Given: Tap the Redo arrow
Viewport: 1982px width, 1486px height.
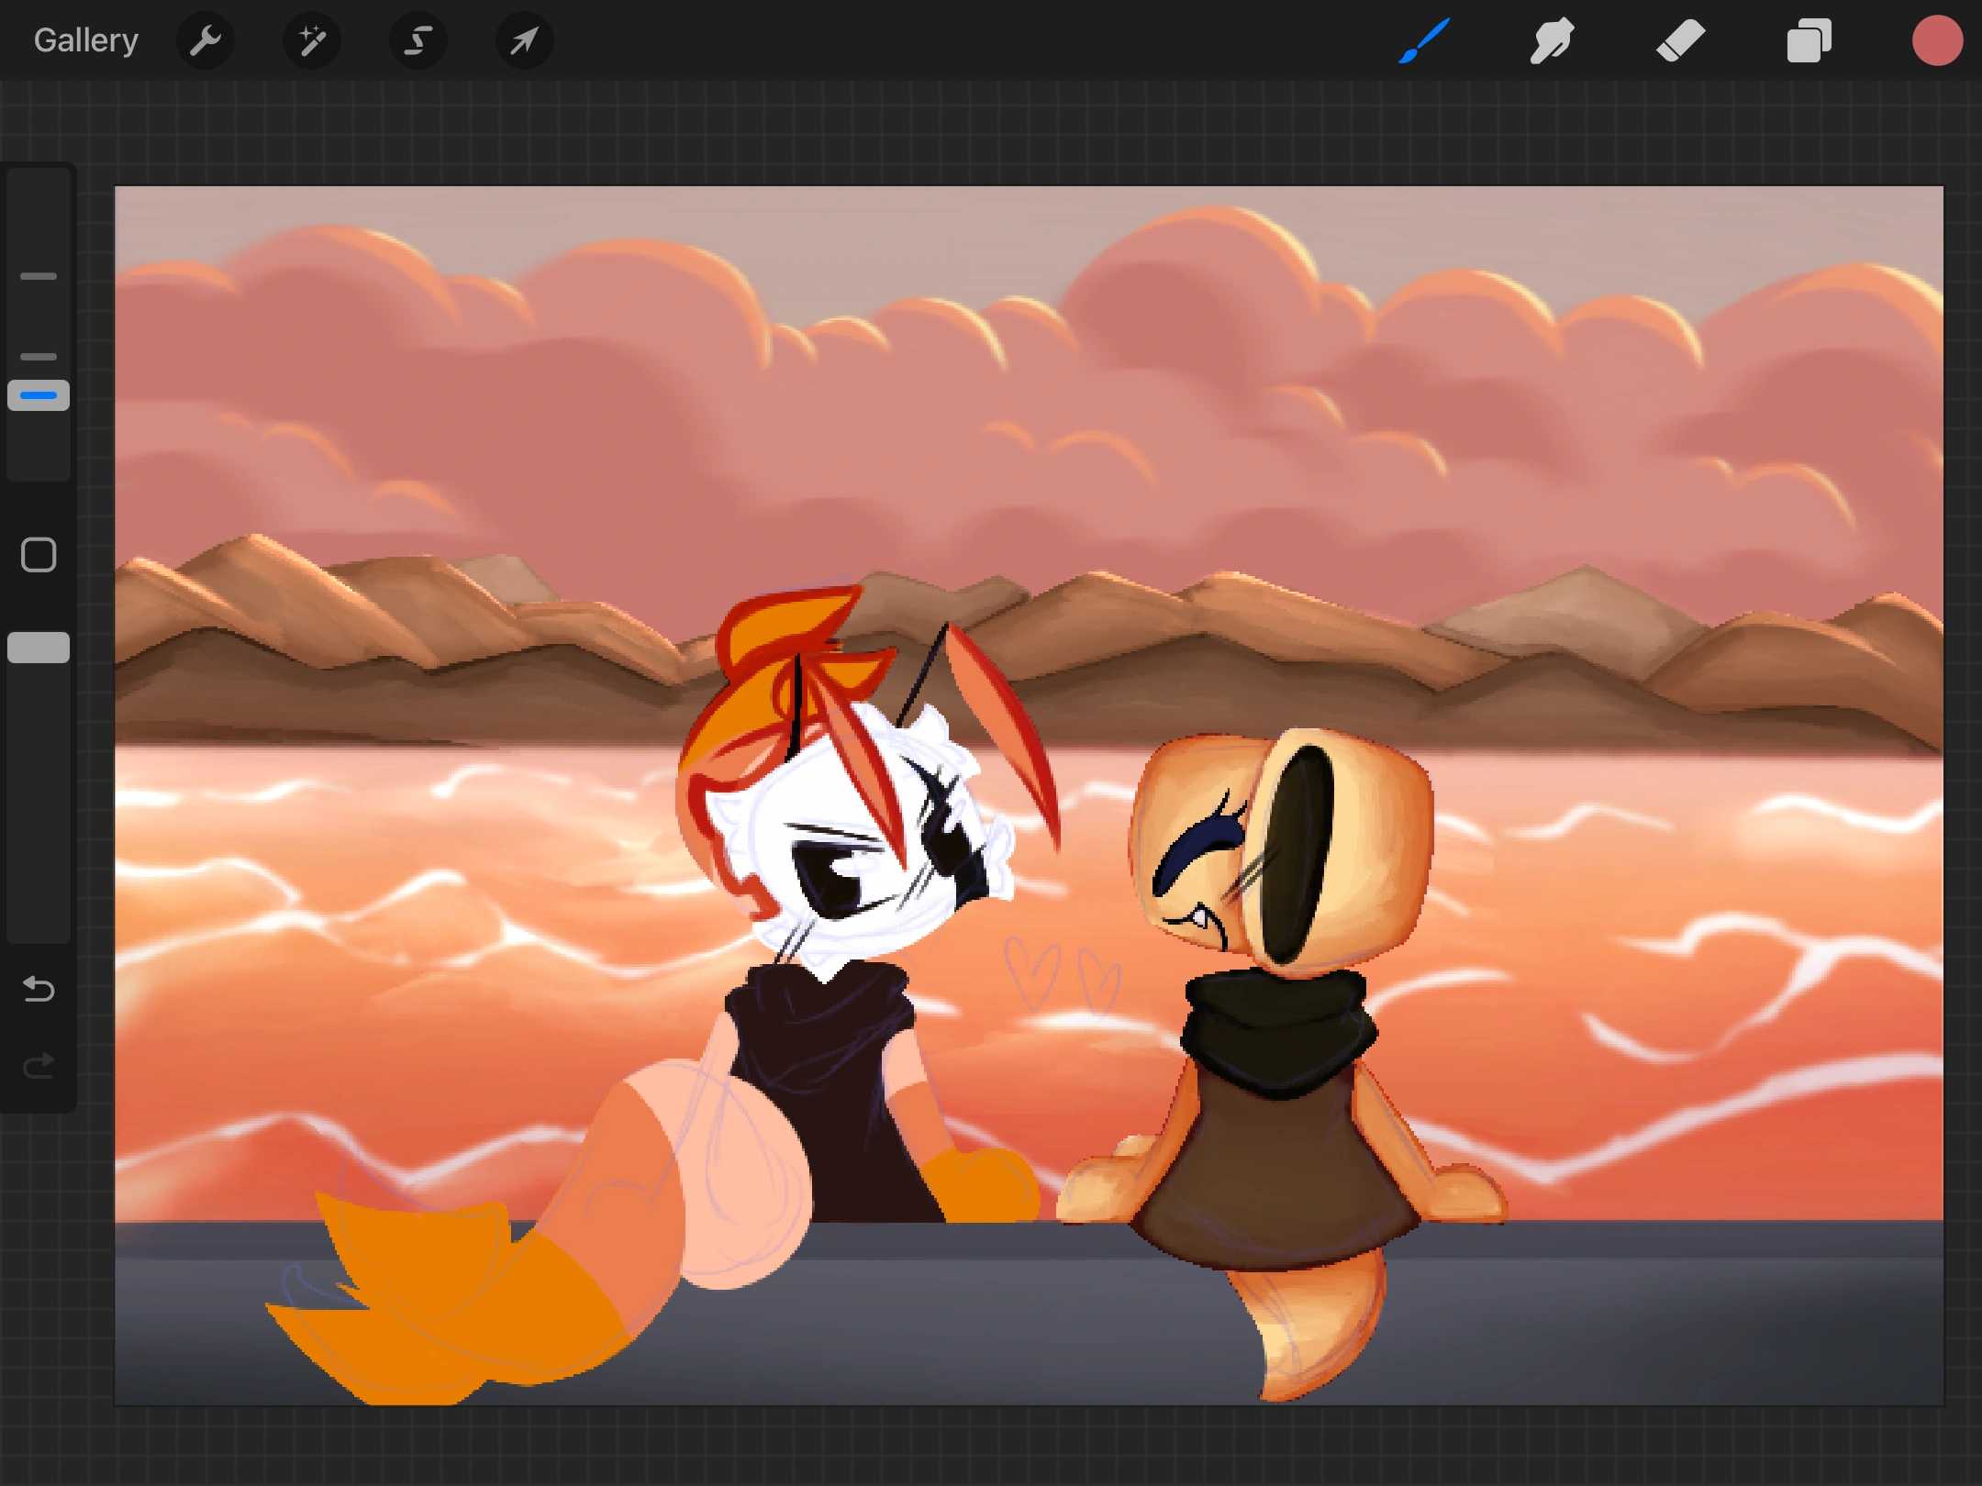Looking at the screenshot, I should [39, 1066].
